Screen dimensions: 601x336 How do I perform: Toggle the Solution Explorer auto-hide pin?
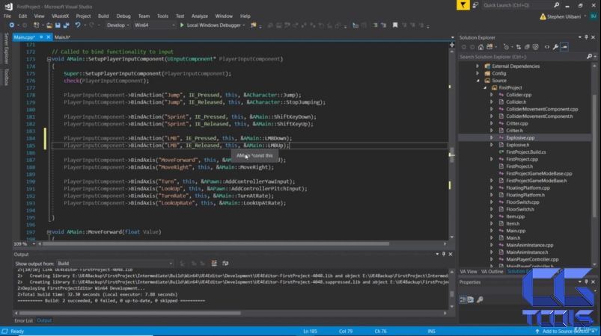coord(586,37)
